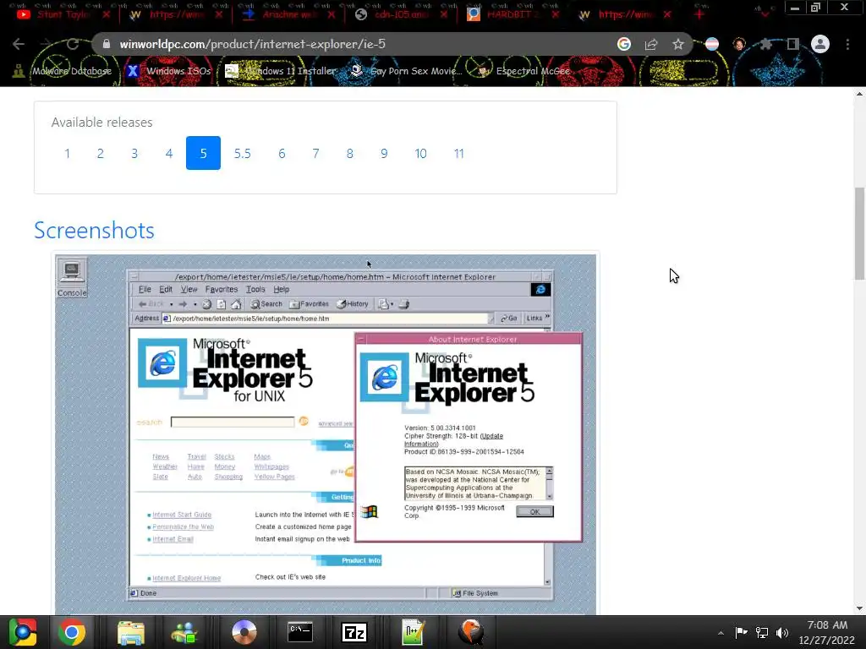Share this page using the share icon
Viewport: 866px width, 649px height.
651,44
